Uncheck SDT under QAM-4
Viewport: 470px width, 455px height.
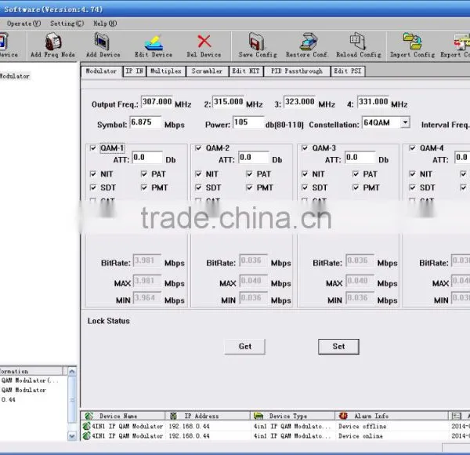412,187
